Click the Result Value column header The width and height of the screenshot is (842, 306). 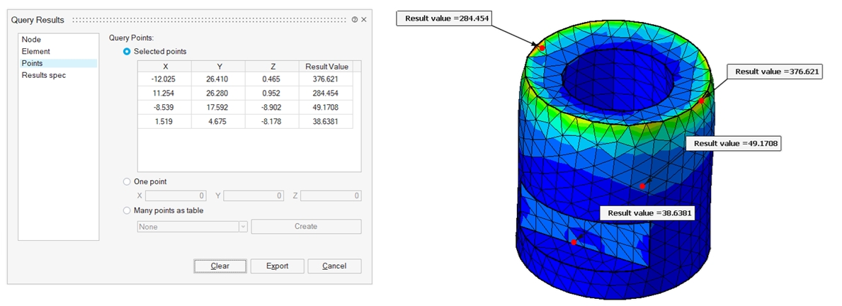326,66
